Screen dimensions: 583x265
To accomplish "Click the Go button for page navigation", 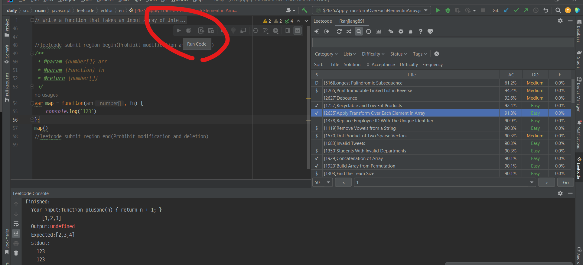I will tap(566, 182).
